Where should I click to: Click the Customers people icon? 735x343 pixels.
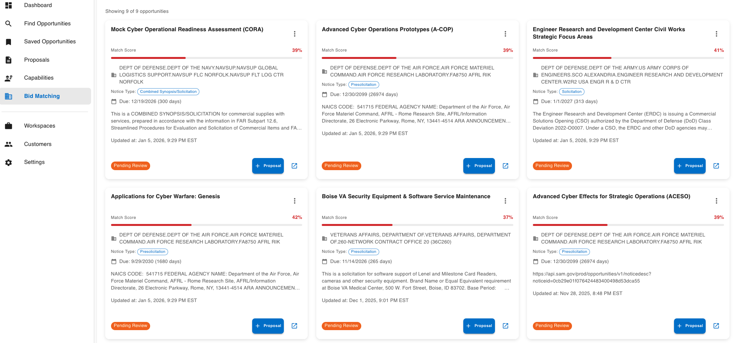[x=8, y=144]
